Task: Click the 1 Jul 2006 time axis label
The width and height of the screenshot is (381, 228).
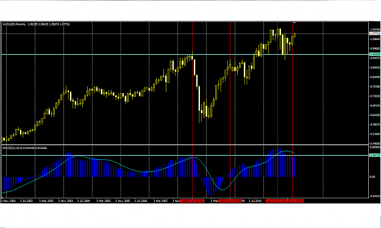Action: 141,201
